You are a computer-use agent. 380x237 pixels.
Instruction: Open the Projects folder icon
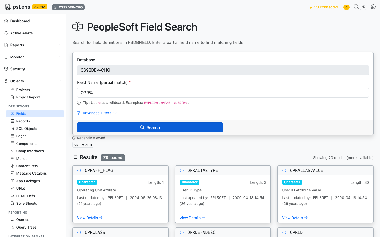12,90
